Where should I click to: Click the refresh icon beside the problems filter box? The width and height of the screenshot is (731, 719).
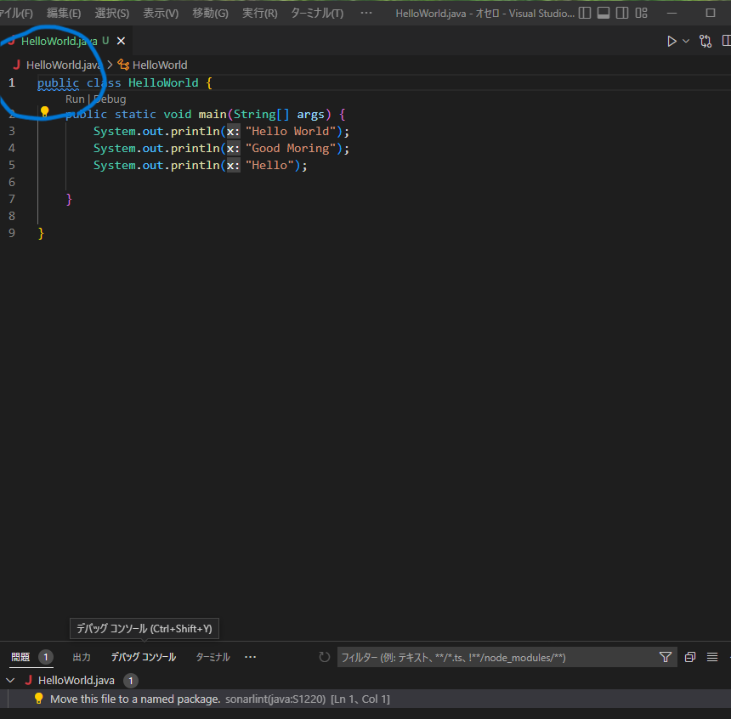click(324, 656)
